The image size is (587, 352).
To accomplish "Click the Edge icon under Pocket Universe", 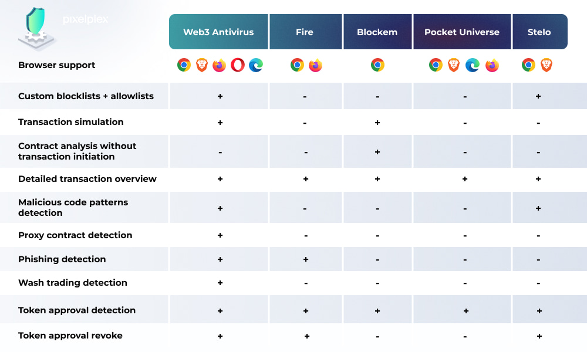I will pos(473,65).
